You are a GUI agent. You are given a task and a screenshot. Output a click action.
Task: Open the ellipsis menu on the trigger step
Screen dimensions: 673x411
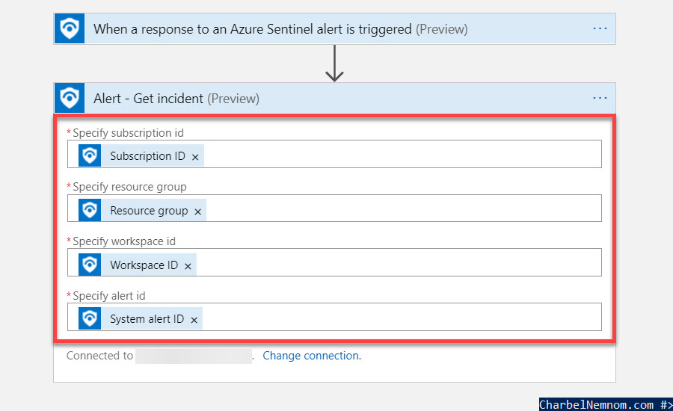pos(600,28)
